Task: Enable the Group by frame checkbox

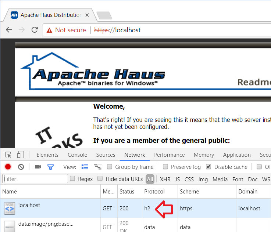Action: [110, 167]
